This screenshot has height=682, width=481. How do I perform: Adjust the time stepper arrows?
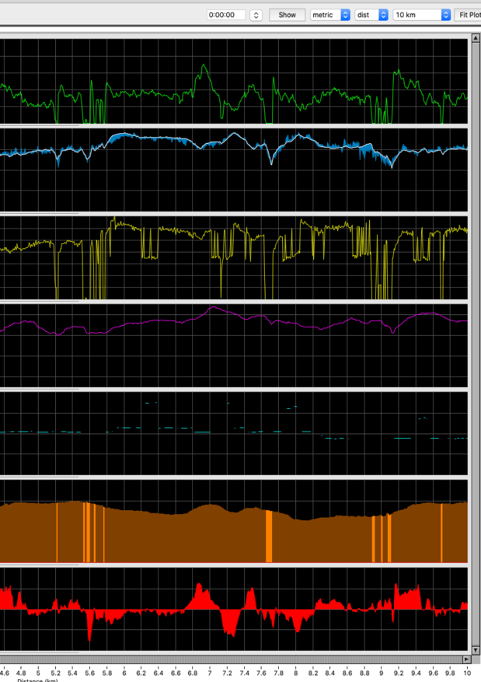(256, 15)
